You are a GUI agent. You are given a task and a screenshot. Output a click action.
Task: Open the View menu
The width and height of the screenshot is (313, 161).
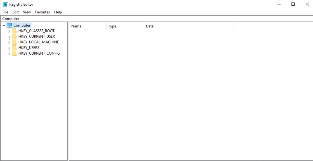27,12
